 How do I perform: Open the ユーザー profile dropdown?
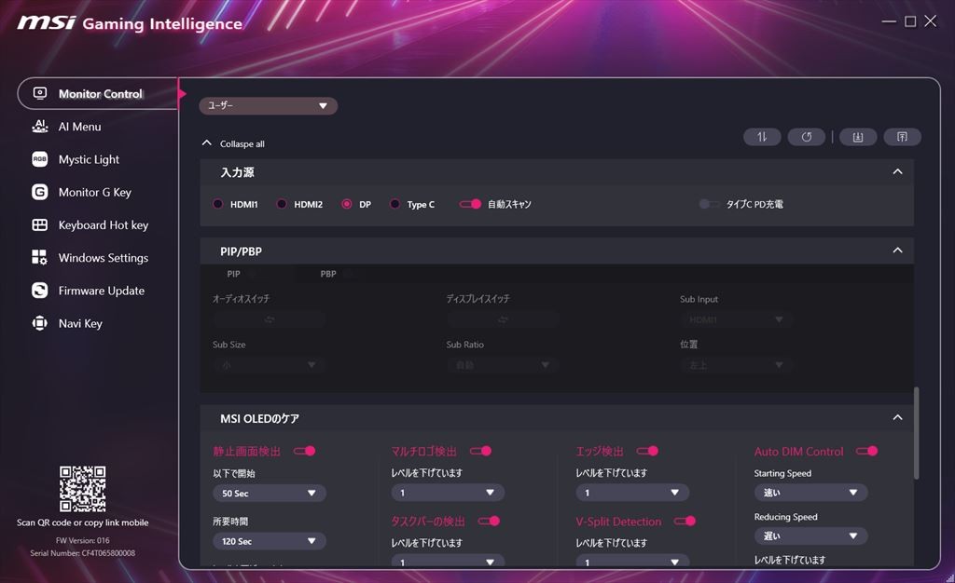tap(268, 106)
